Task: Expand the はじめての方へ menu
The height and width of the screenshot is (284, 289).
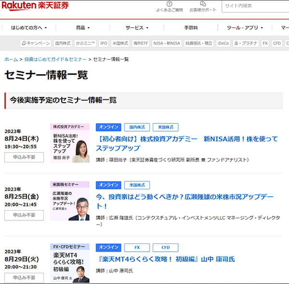Action: (29, 27)
